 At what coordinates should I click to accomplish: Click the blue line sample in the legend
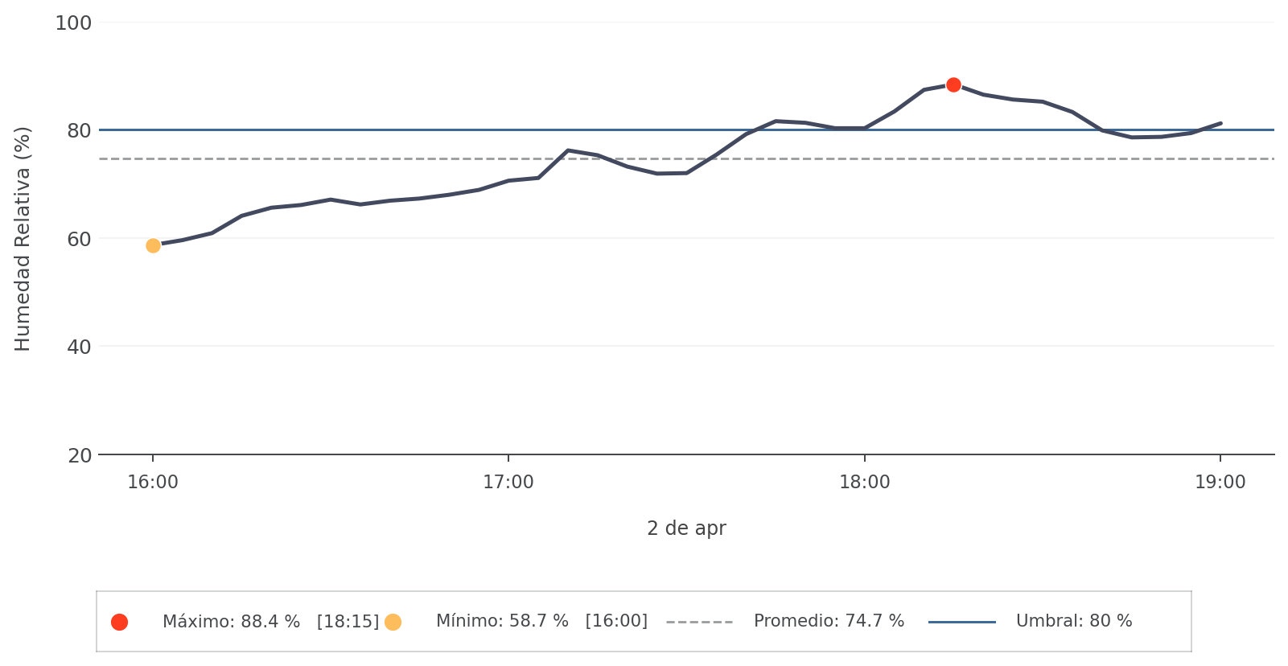(x=961, y=622)
